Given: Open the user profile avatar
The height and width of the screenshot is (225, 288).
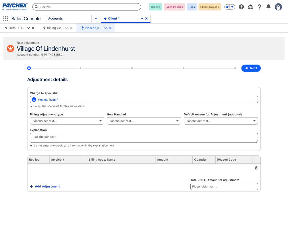Looking at the screenshot, I should coord(278,7).
